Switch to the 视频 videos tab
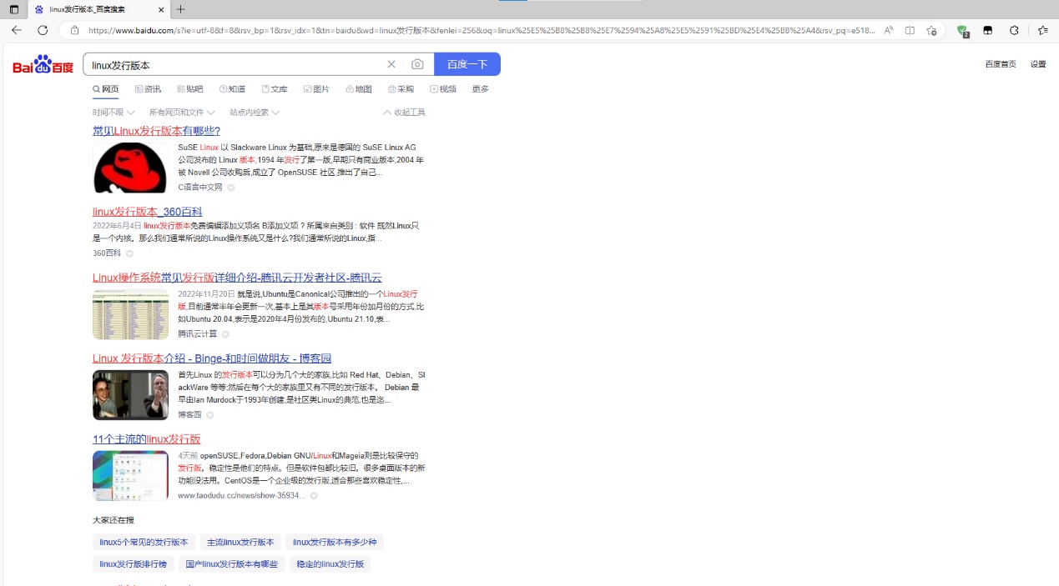The image size is (1059, 586). point(443,89)
